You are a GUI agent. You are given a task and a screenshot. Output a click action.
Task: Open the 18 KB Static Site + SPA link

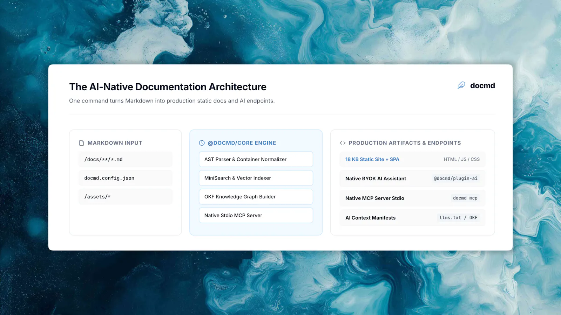click(372, 159)
